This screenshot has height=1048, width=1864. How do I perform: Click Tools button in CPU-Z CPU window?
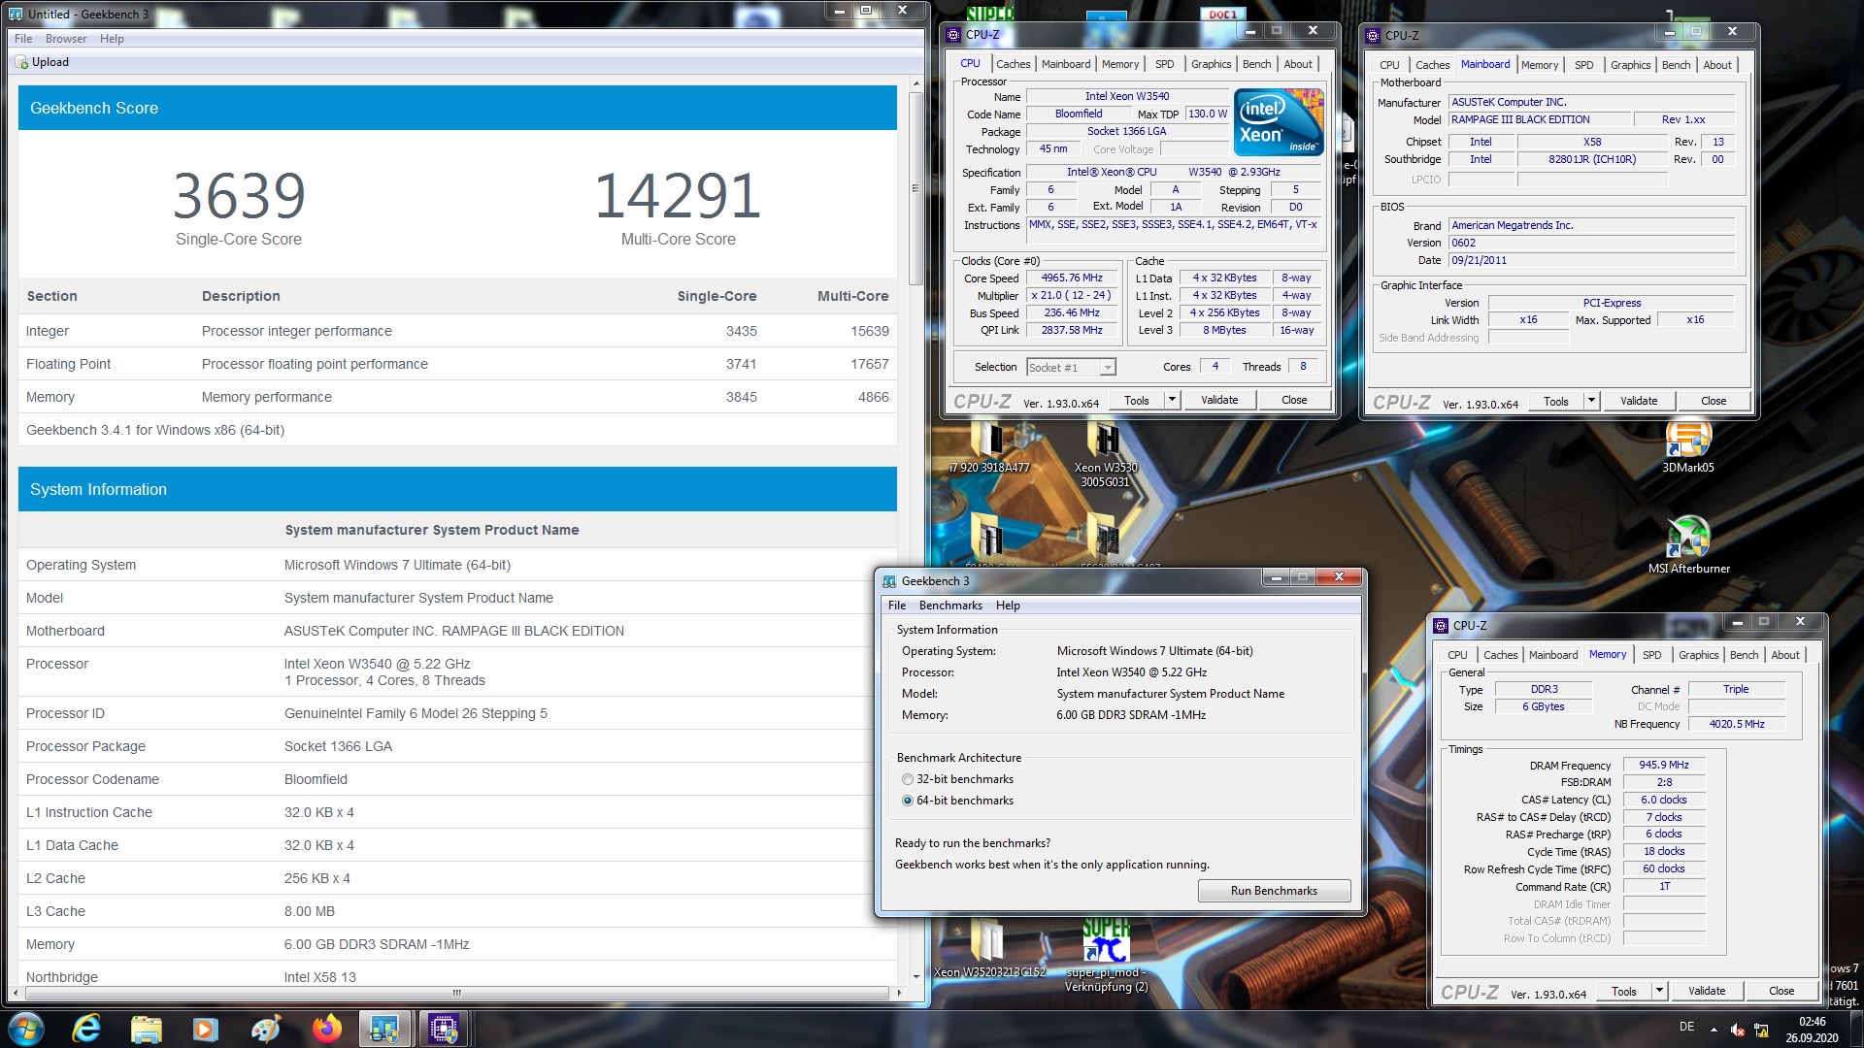tap(1137, 400)
